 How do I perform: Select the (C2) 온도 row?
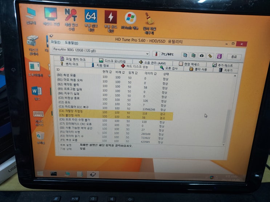pos(113,103)
